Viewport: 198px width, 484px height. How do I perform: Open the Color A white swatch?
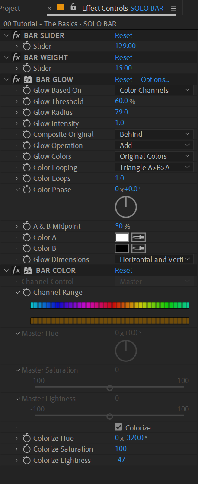[x=122, y=237]
